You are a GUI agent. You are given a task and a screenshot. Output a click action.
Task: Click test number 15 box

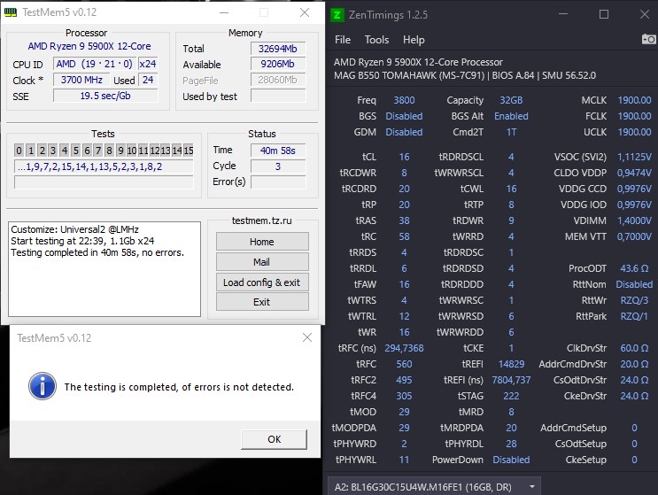(x=189, y=151)
